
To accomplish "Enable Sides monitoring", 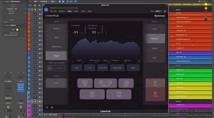I will coord(119,94).
